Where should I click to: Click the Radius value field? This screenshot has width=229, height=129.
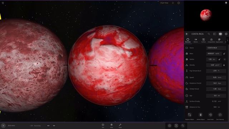(x=211, y=59)
